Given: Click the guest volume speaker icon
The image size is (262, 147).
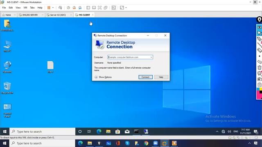Looking at the screenshot, I should coord(229,131).
